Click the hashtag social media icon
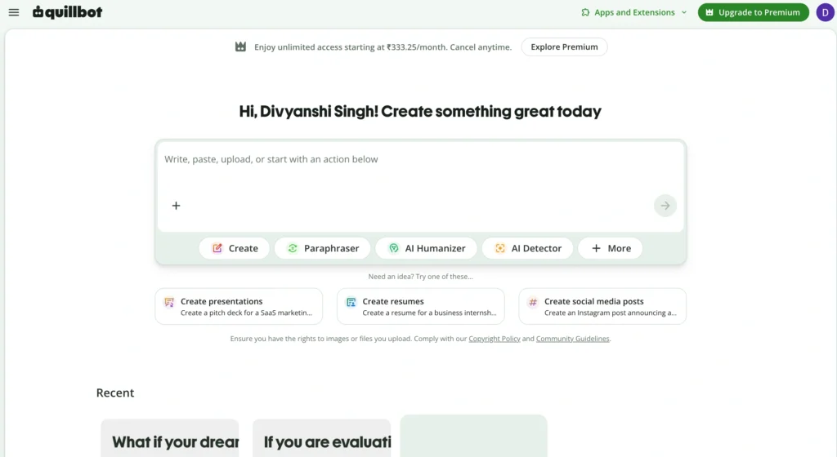This screenshot has width=837, height=457. tap(533, 302)
